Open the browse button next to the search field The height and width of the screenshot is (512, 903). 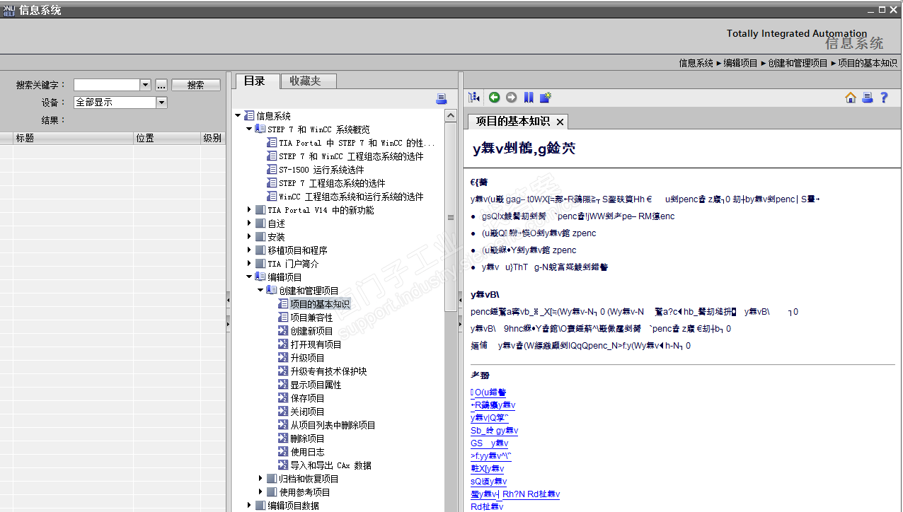pyautogui.click(x=161, y=85)
